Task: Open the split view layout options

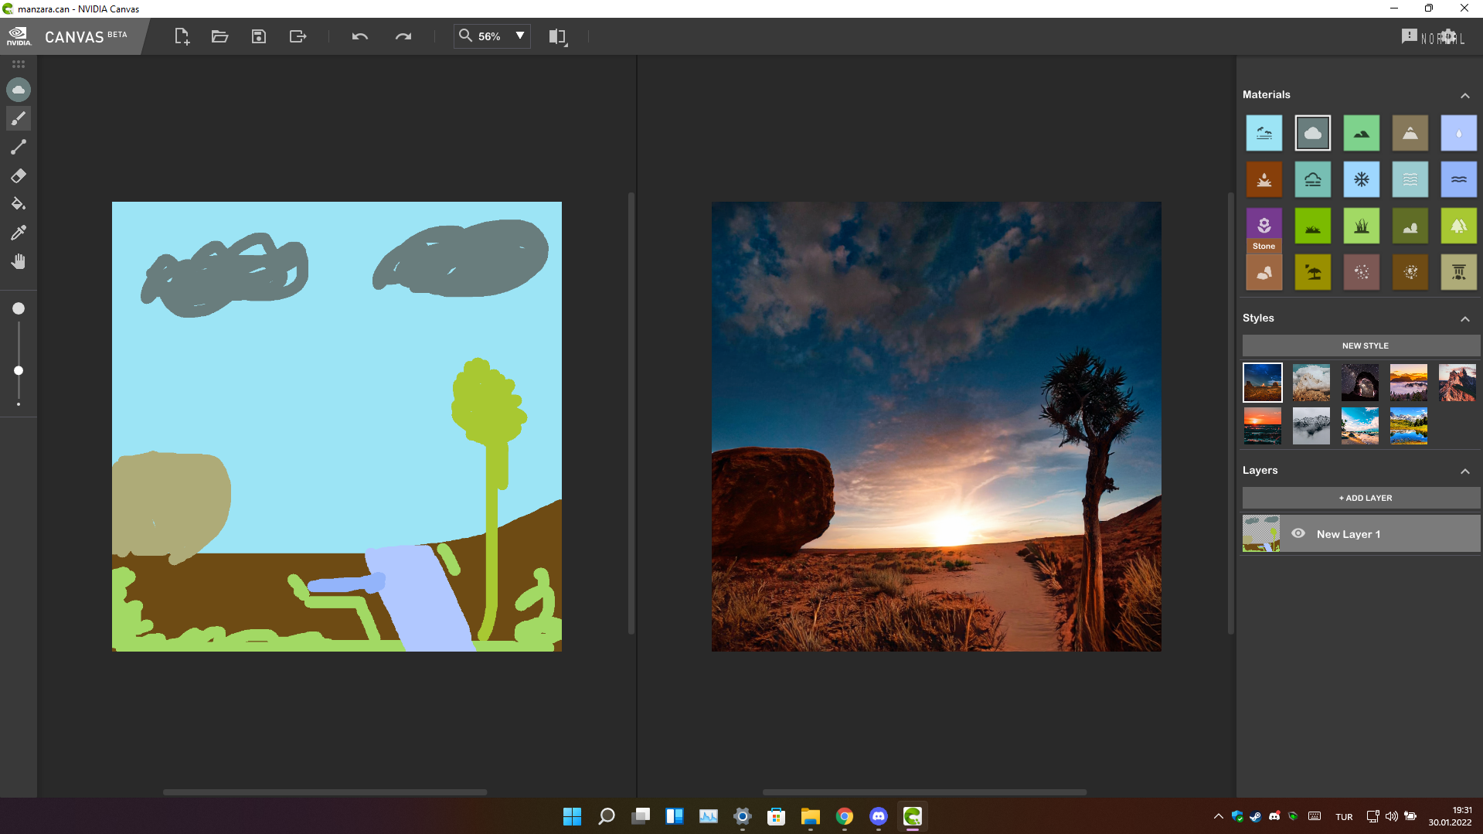Action: point(558,36)
